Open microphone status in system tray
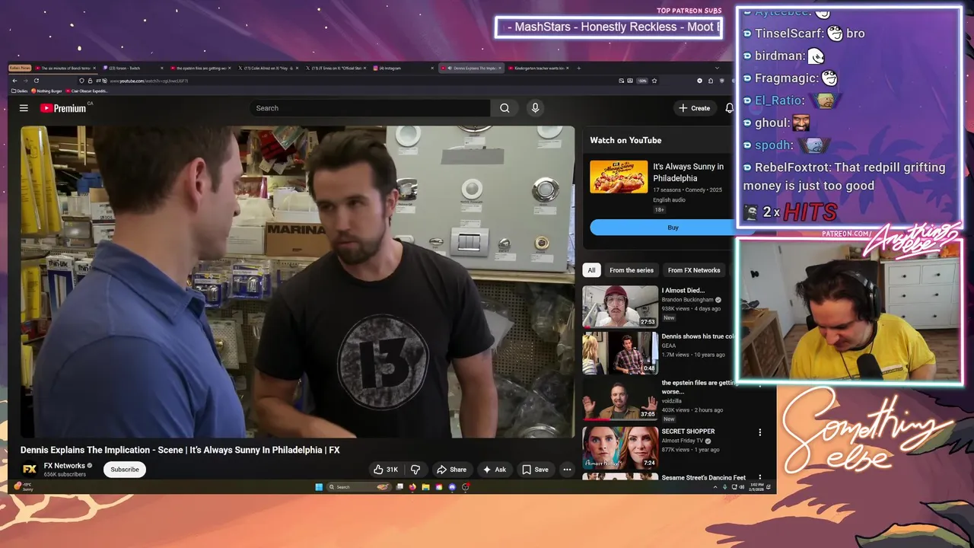The image size is (974, 548). click(724, 487)
